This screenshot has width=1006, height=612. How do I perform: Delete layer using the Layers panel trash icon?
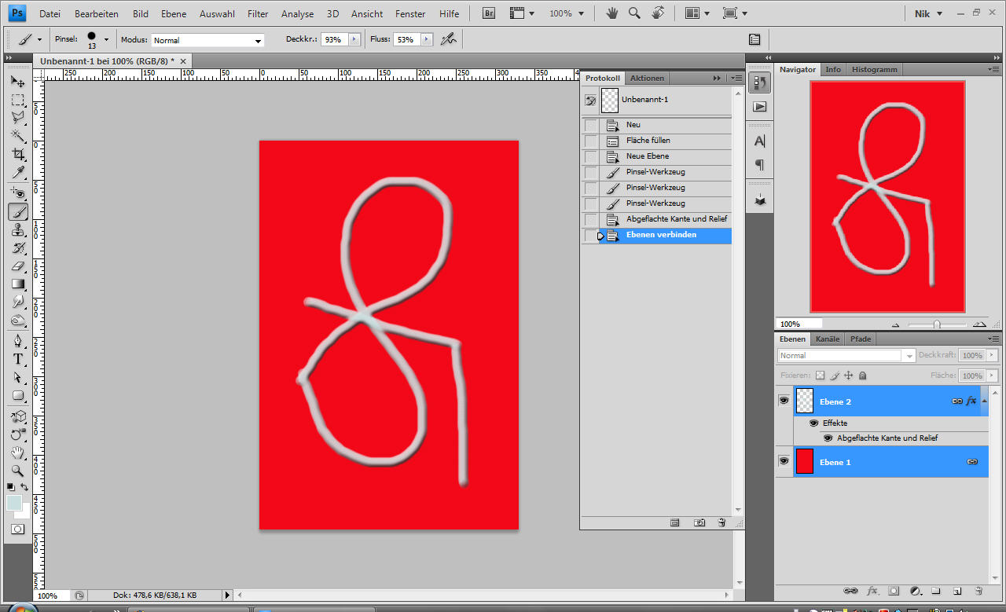[x=978, y=590]
